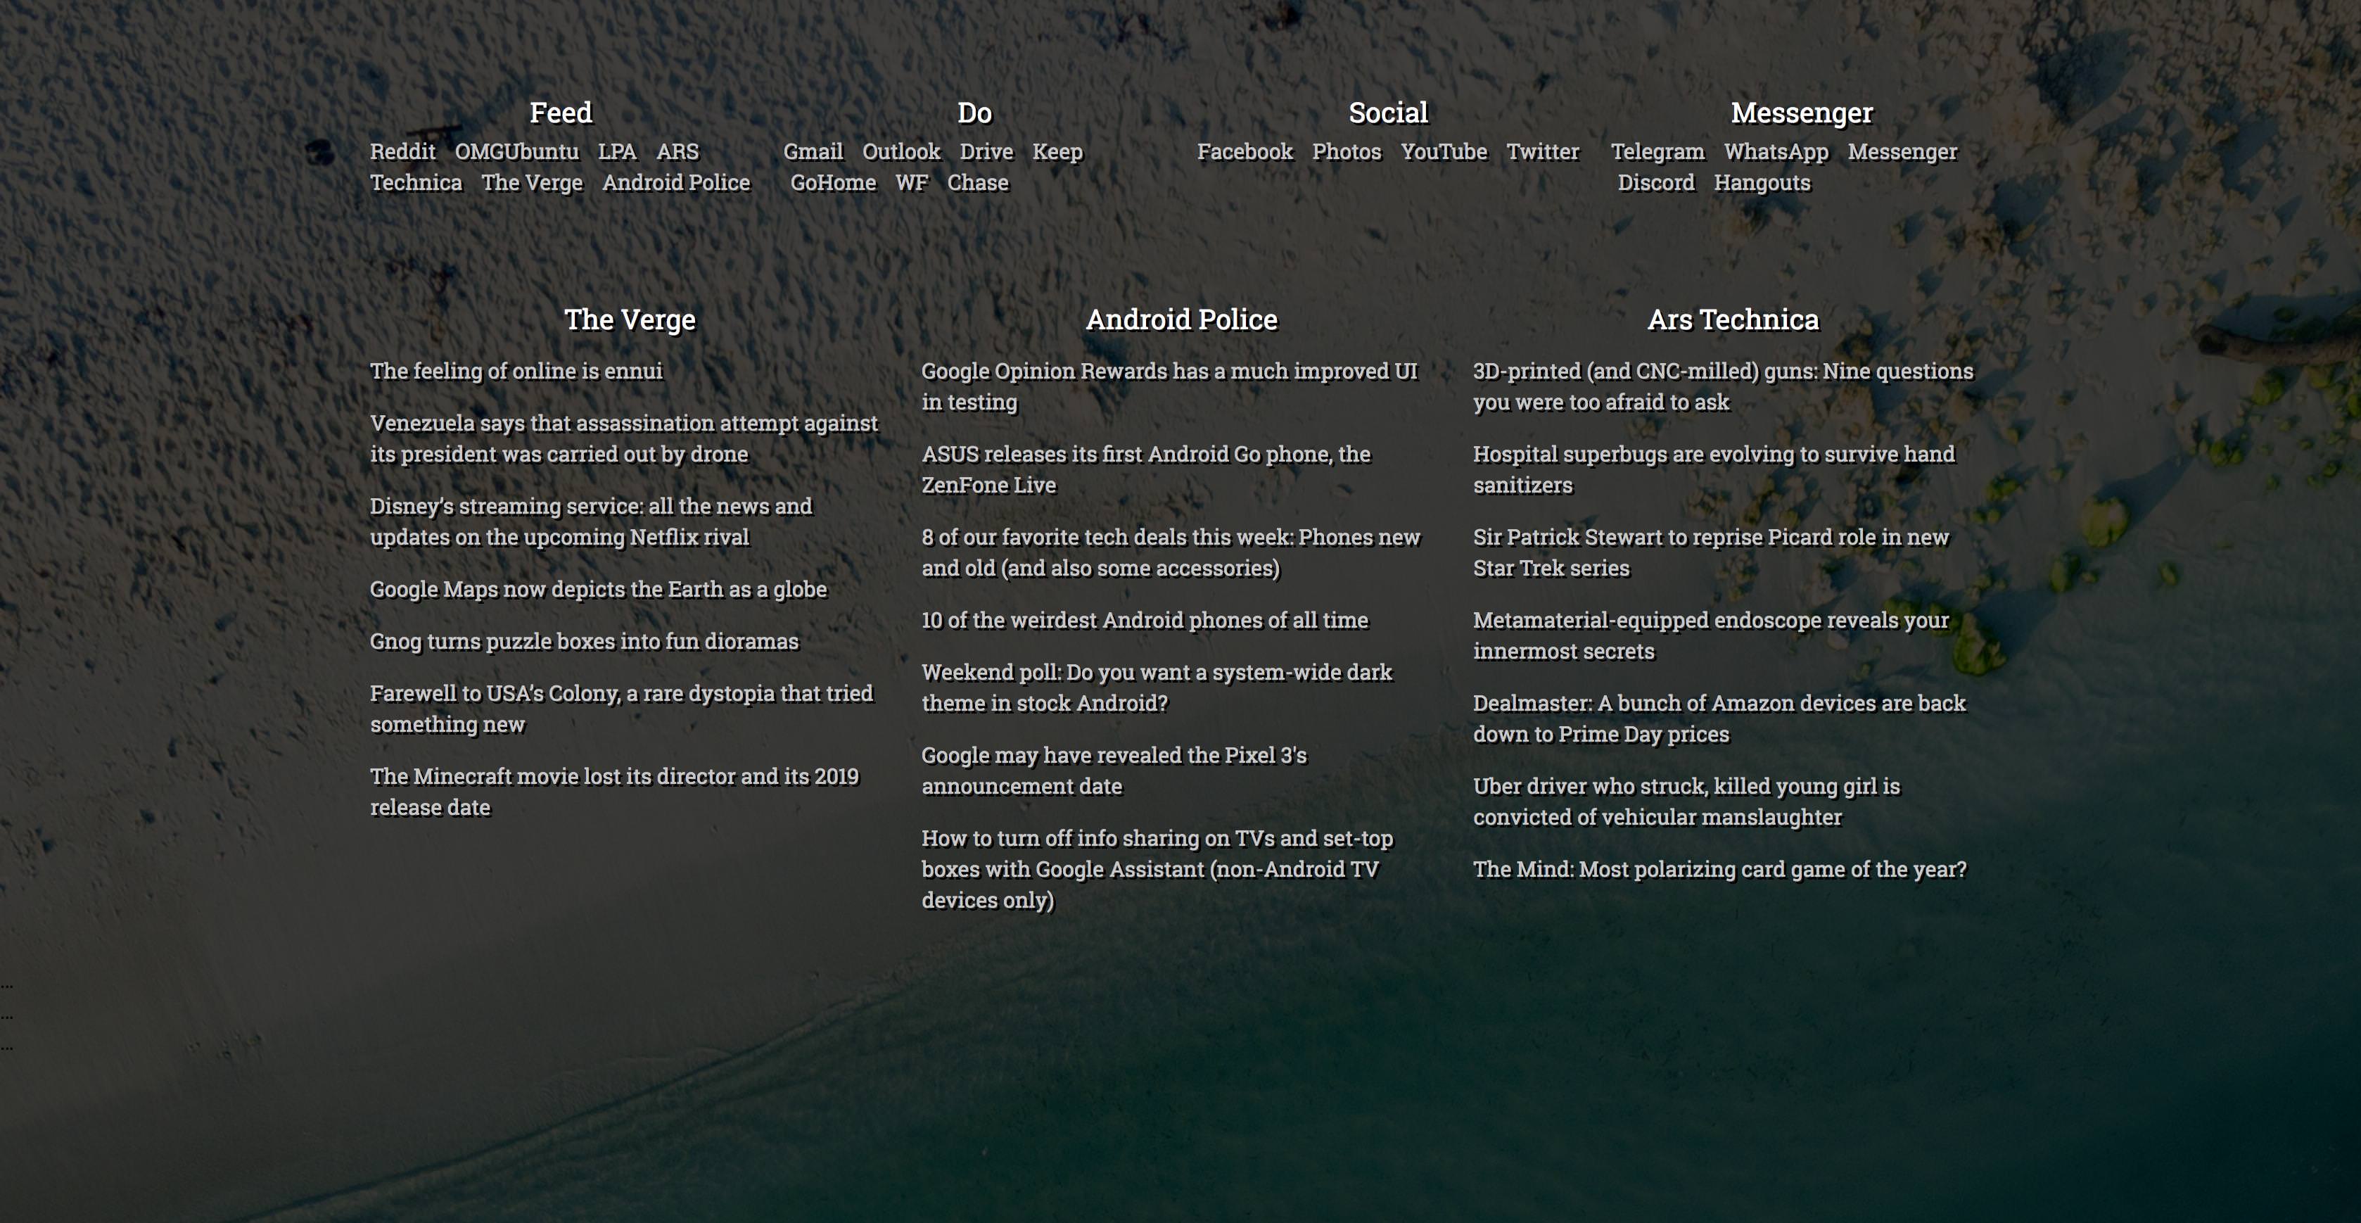
Task: Click the OMGUbuntu feed link
Action: 516,151
